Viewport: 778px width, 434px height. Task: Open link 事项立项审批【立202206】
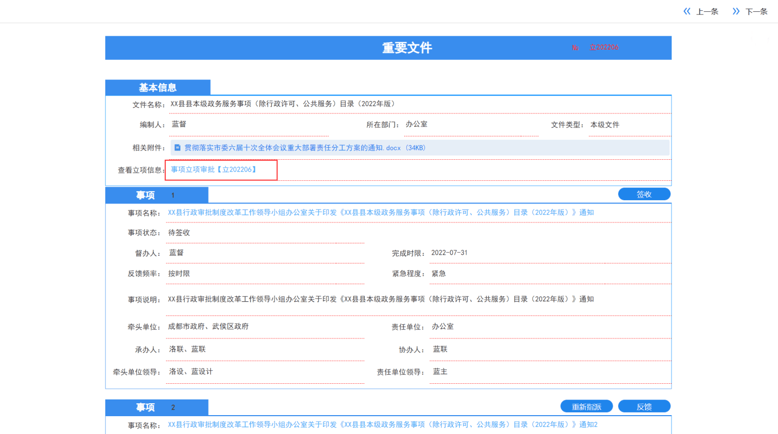pos(213,169)
